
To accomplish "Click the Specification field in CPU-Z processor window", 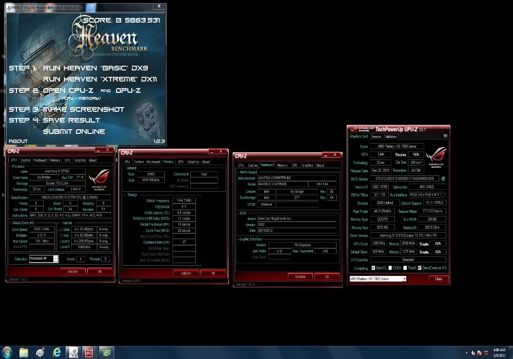I will [x=70, y=197].
